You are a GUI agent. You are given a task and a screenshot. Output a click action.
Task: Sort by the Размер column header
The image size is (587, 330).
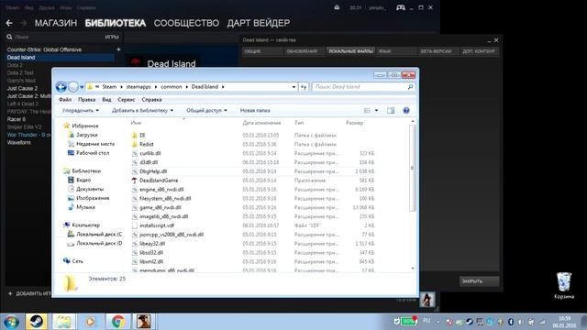[354, 123]
